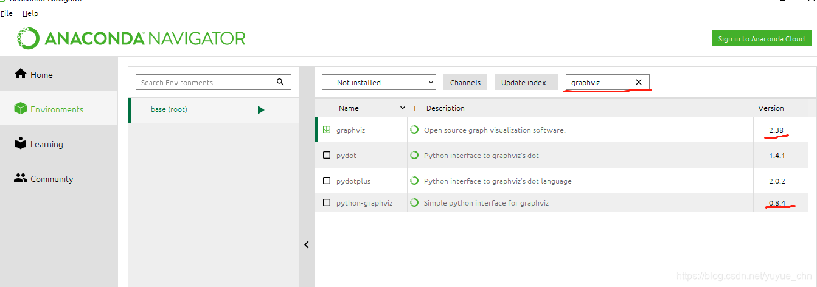Select the graphviz package name
Viewport: 817px width, 287px height.
350,130
